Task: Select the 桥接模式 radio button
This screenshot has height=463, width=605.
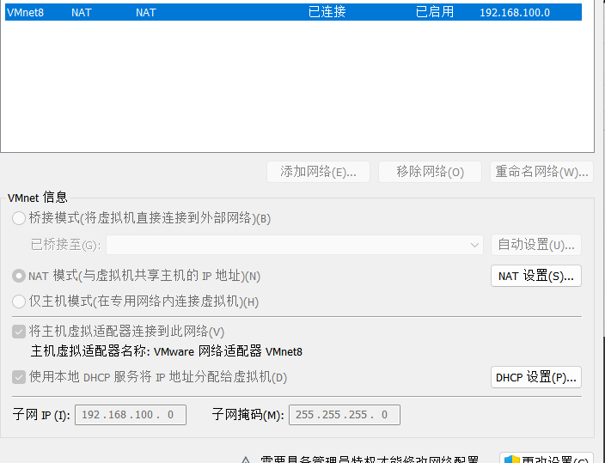Action: point(19,218)
